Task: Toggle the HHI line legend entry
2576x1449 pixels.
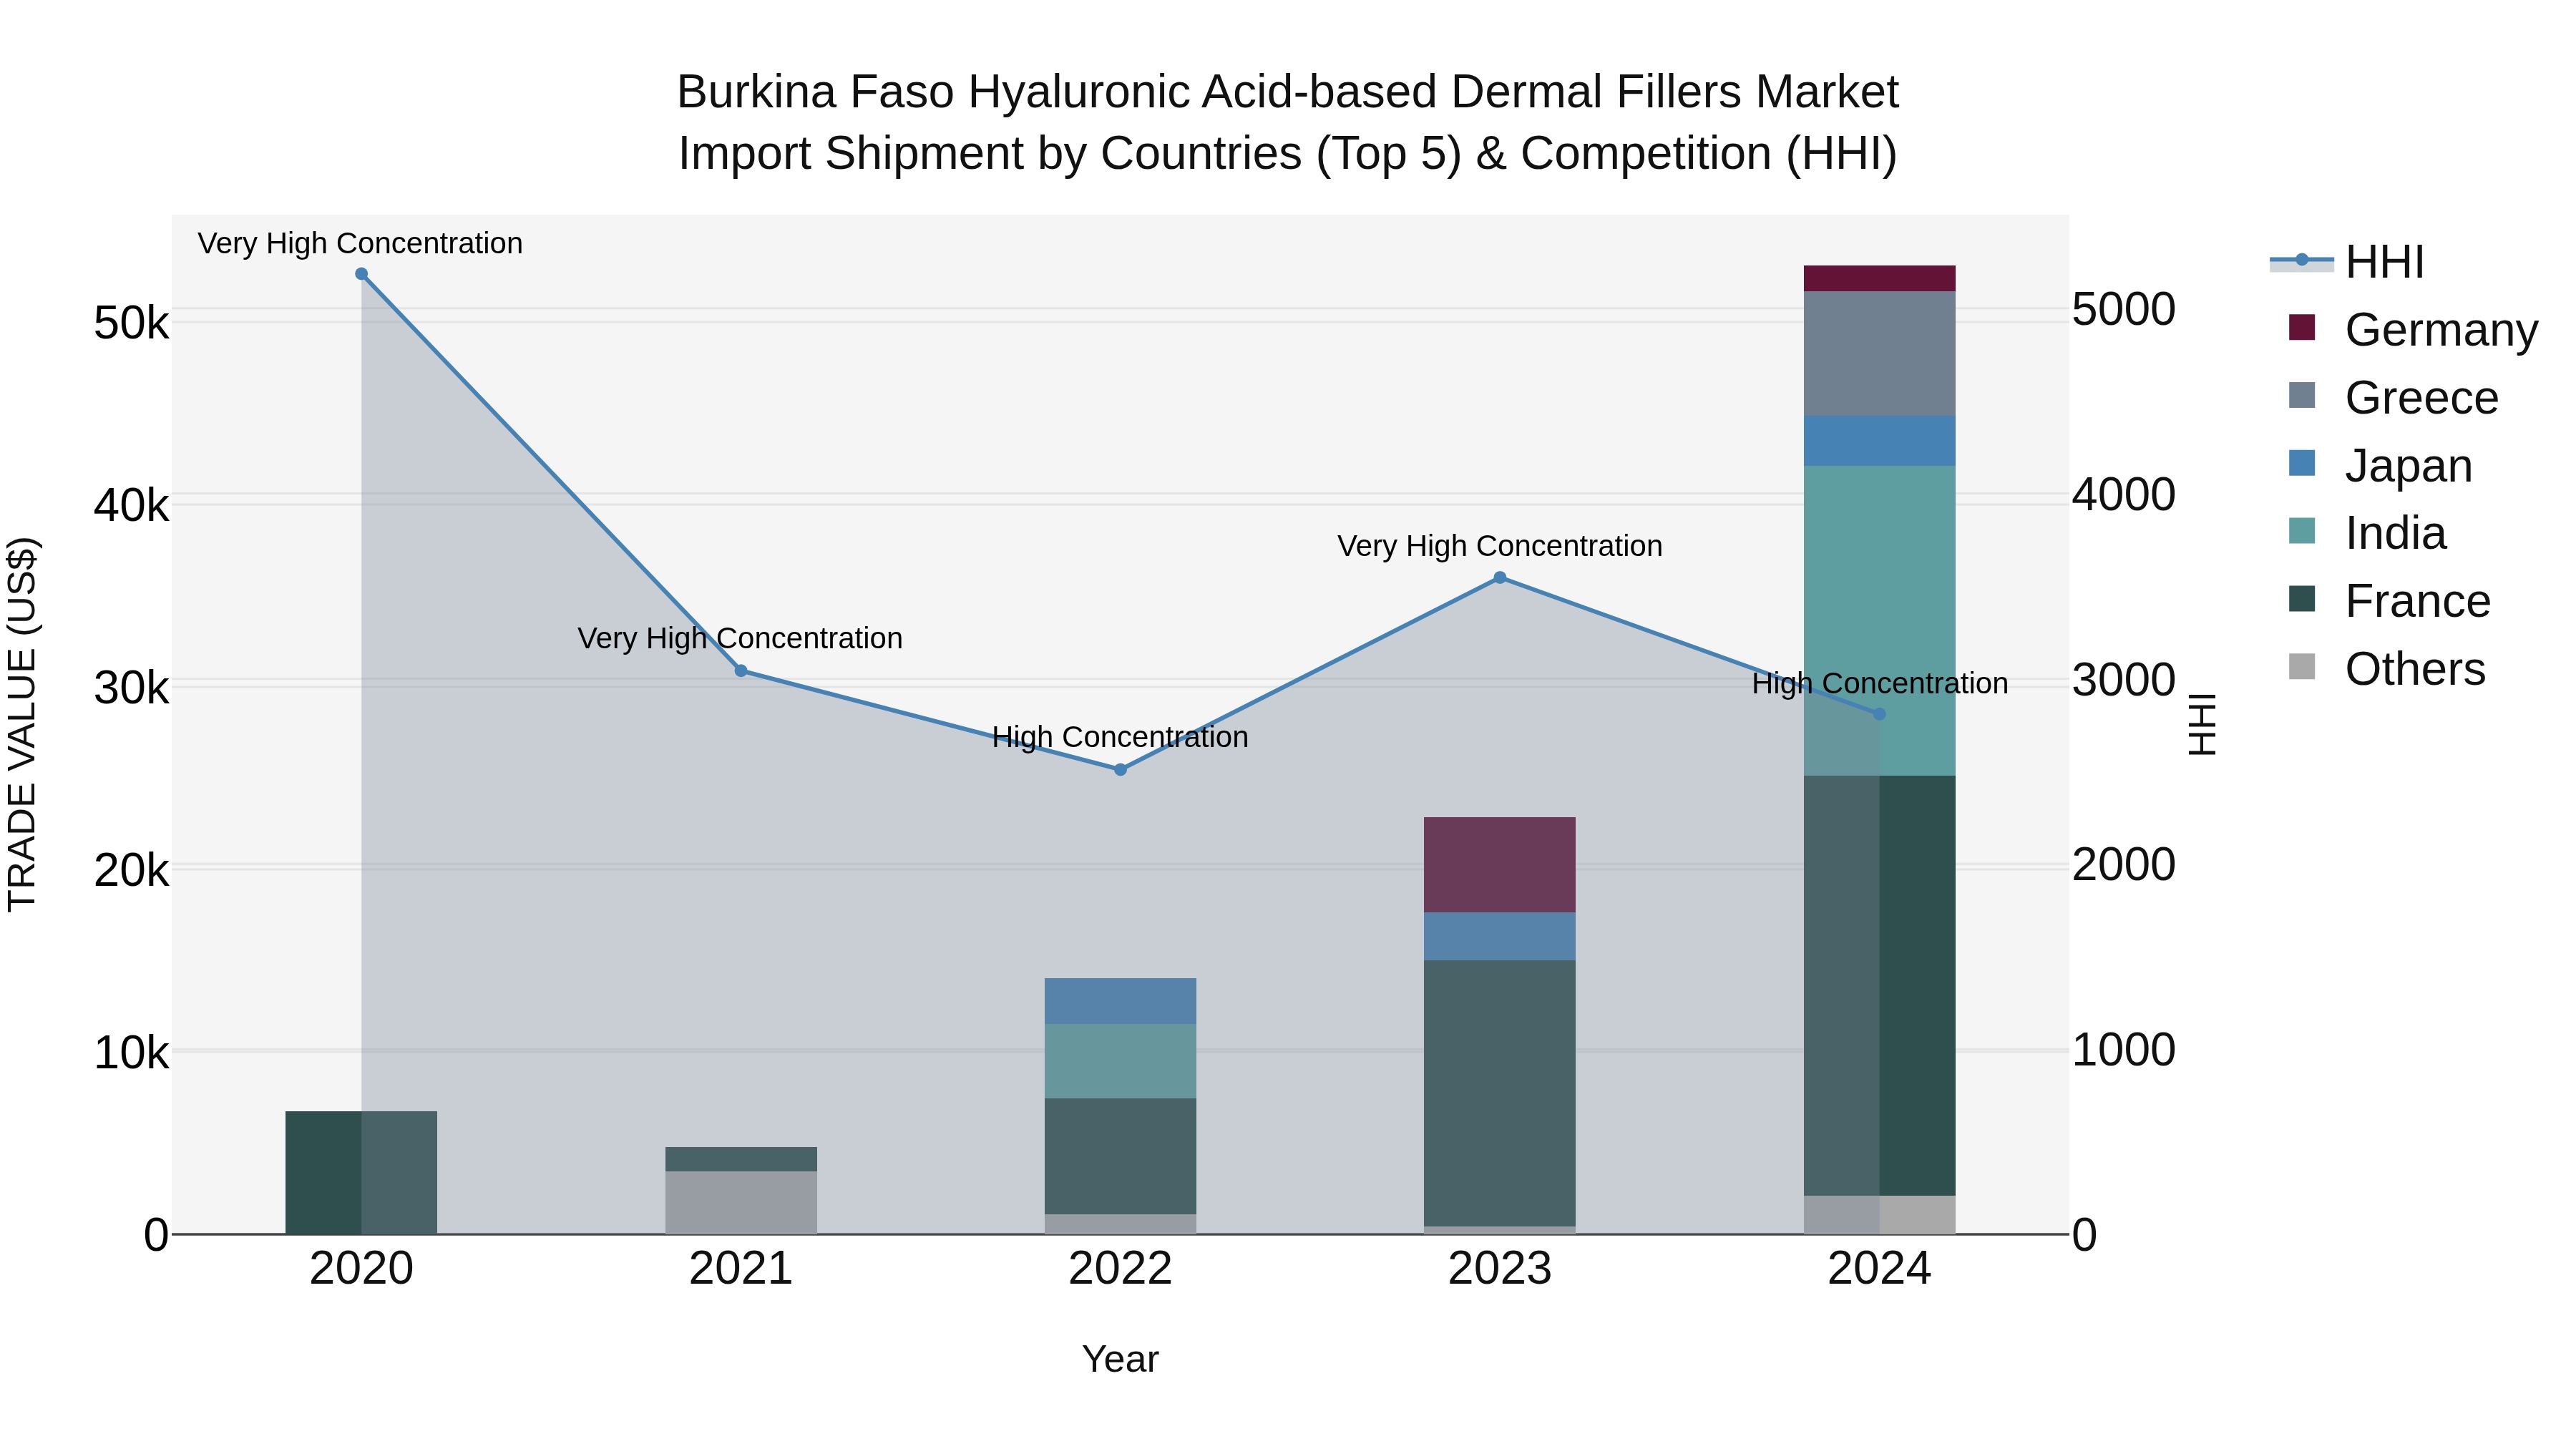Action: click(x=2347, y=262)
